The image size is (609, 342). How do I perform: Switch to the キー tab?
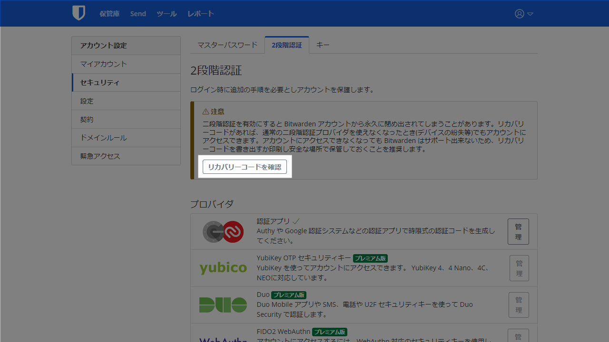pos(323,45)
